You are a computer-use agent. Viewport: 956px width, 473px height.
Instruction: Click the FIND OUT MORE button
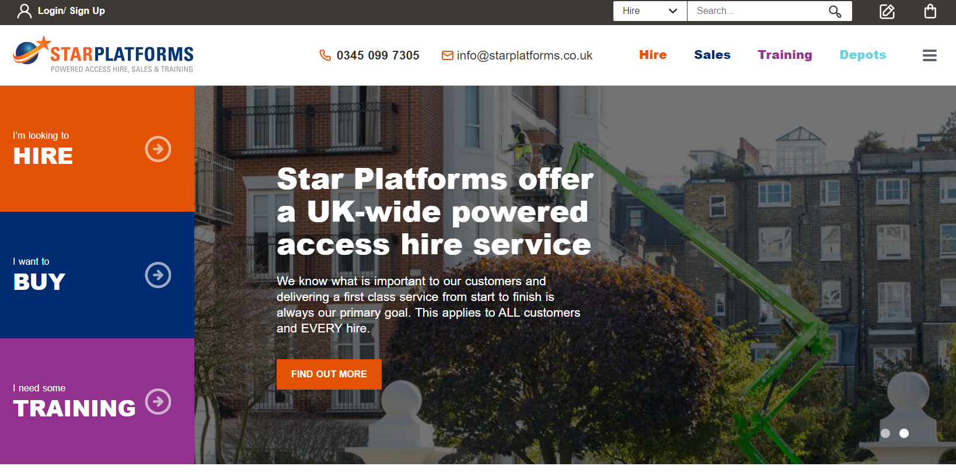click(329, 374)
